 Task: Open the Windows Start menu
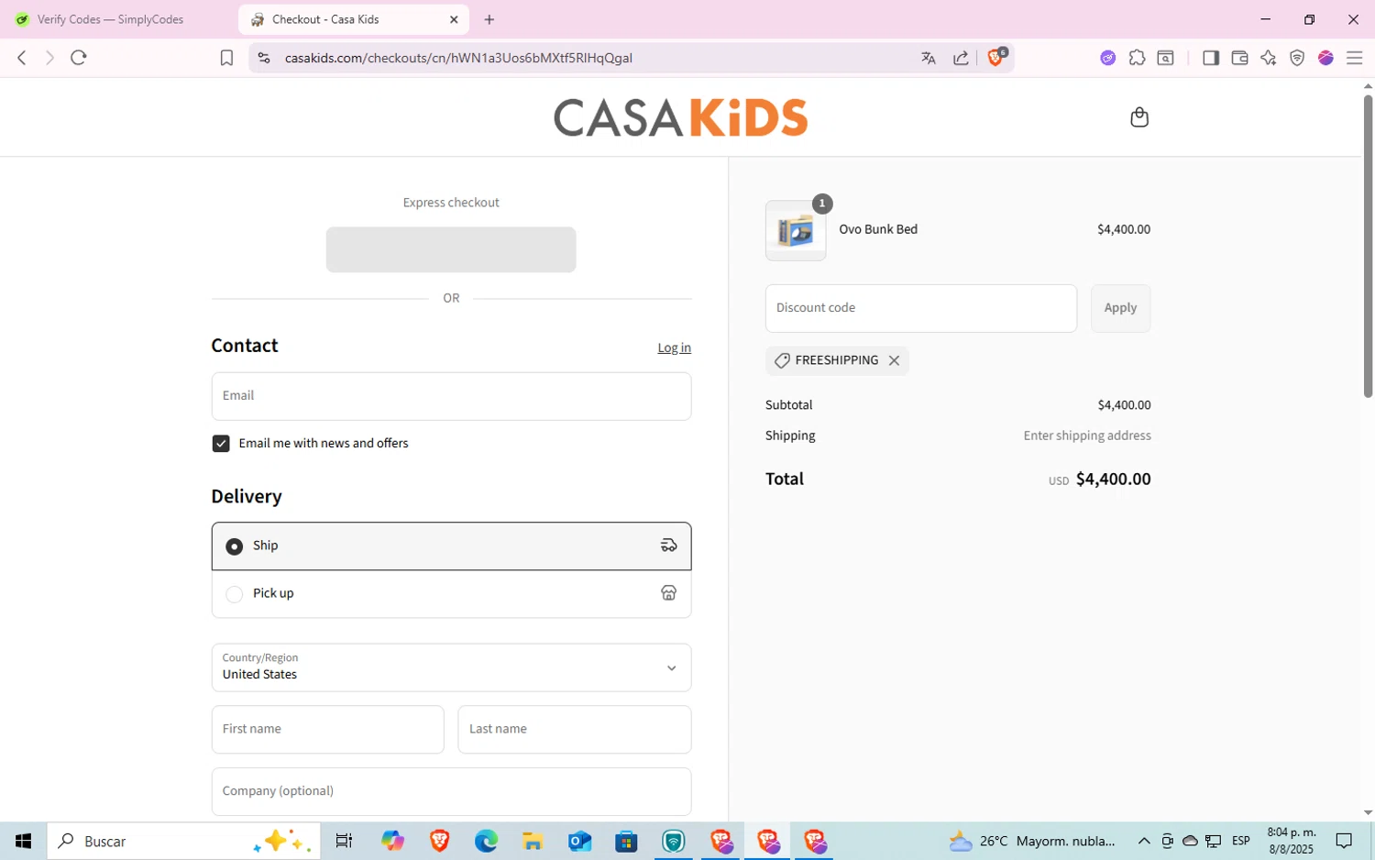tap(24, 841)
